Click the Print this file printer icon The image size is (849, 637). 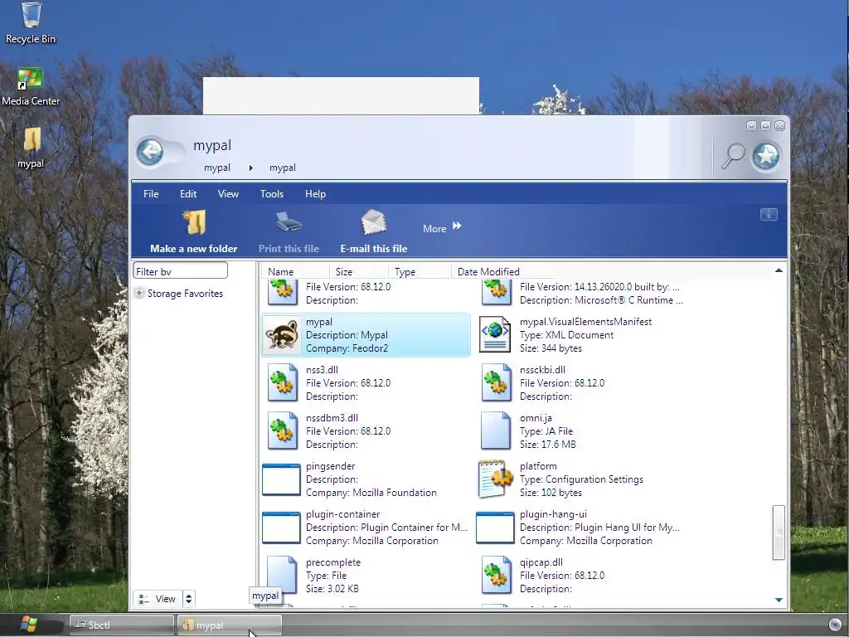pyautogui.click(x=288, y=222)
